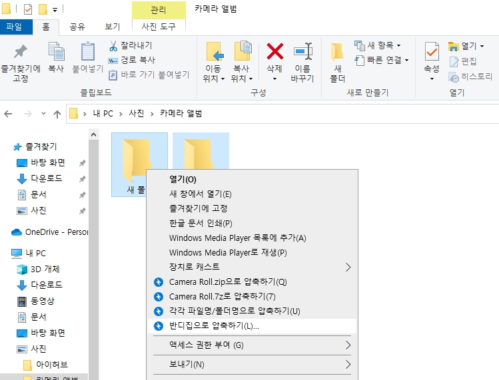Switch to the Home (홈) tab
499x380 pixels.
[x=46, y=27]
